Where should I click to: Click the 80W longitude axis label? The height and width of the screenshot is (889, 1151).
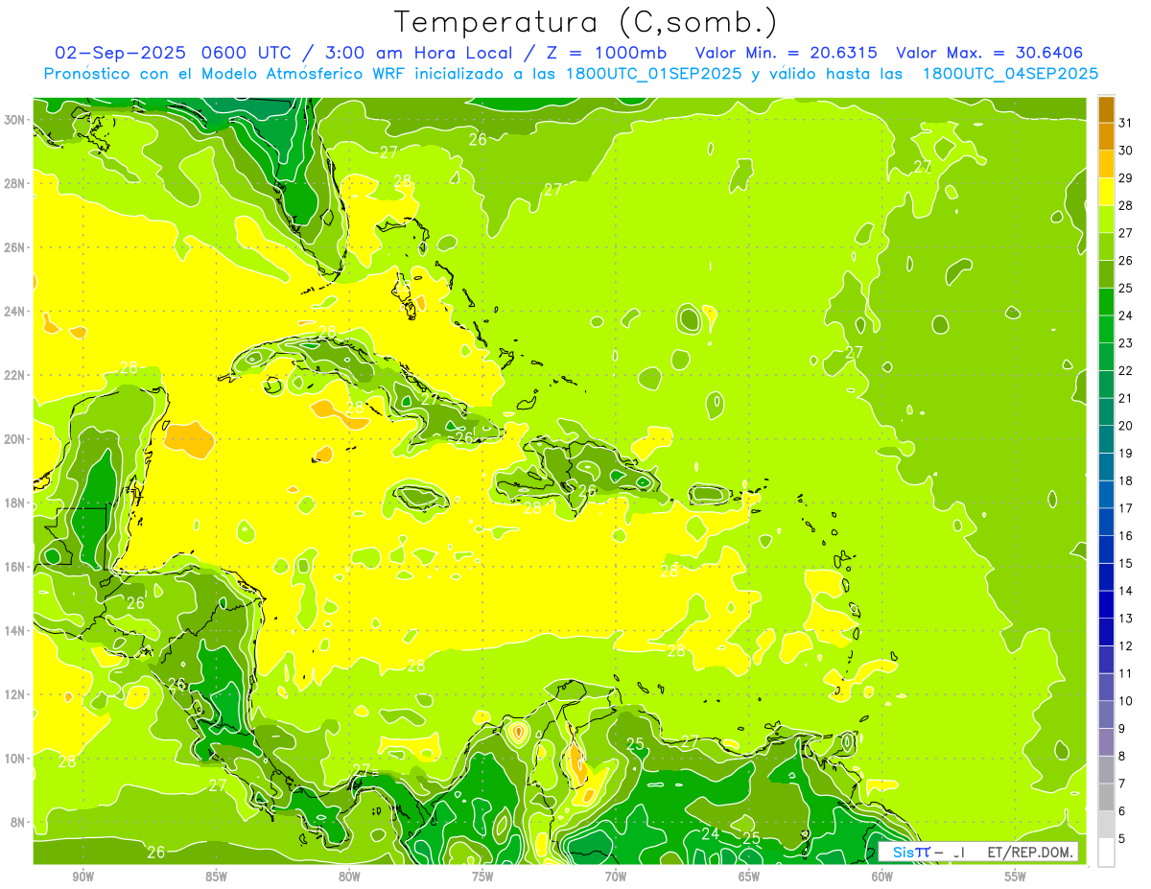349,877
